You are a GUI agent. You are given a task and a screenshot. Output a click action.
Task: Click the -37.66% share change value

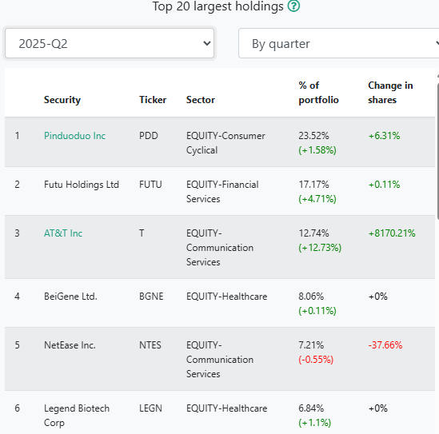[x=385, y=345]
